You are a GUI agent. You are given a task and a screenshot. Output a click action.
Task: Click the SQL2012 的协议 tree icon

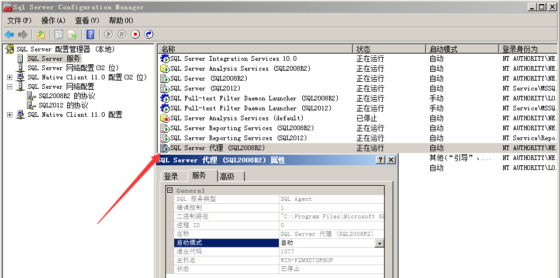32,105
